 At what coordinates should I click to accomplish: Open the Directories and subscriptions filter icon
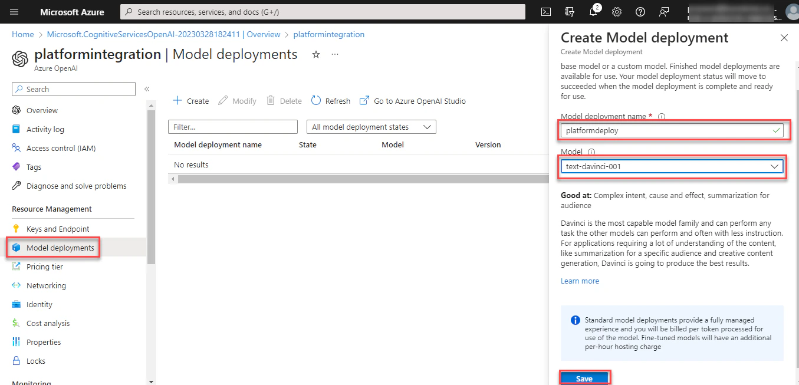tap(570, 12)
